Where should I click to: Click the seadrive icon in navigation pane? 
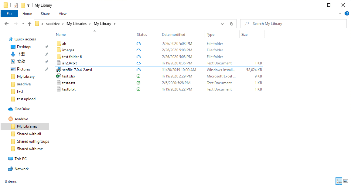click(x=11, y=119)
